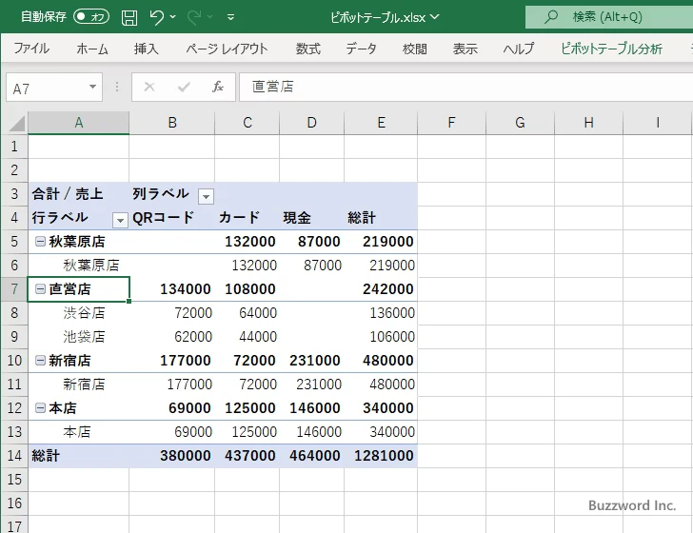693x533 pixels.
Task: Open the Name Box dropdown arrow
Action: pyautogui.click(x=93, y=87)
